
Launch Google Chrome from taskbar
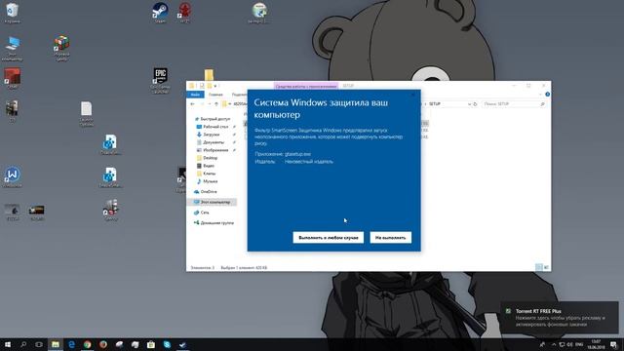click(x=87, y=344)
